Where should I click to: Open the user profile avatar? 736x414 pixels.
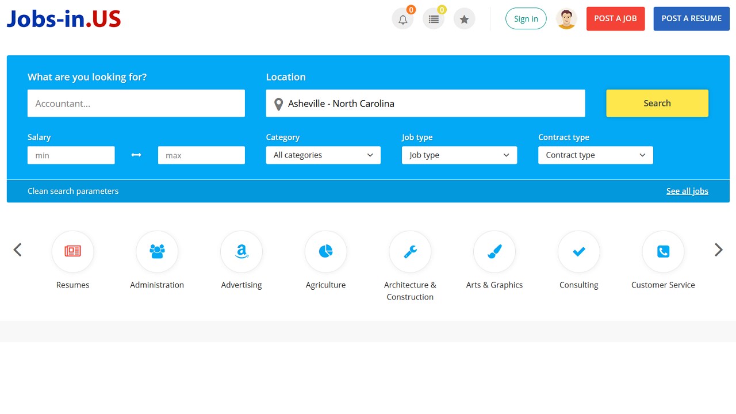[566, 18]
